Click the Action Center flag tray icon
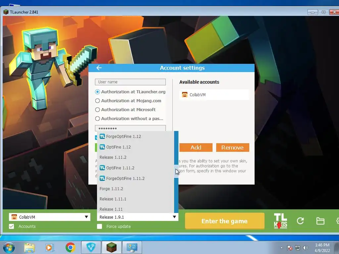339x254 pixels. [290, 248]
